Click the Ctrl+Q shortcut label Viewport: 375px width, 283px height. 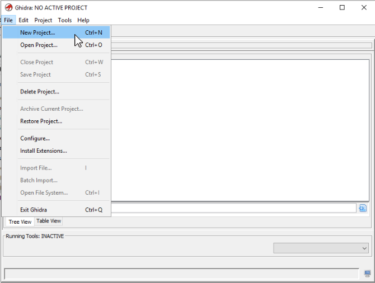click(x=94, y=210)
